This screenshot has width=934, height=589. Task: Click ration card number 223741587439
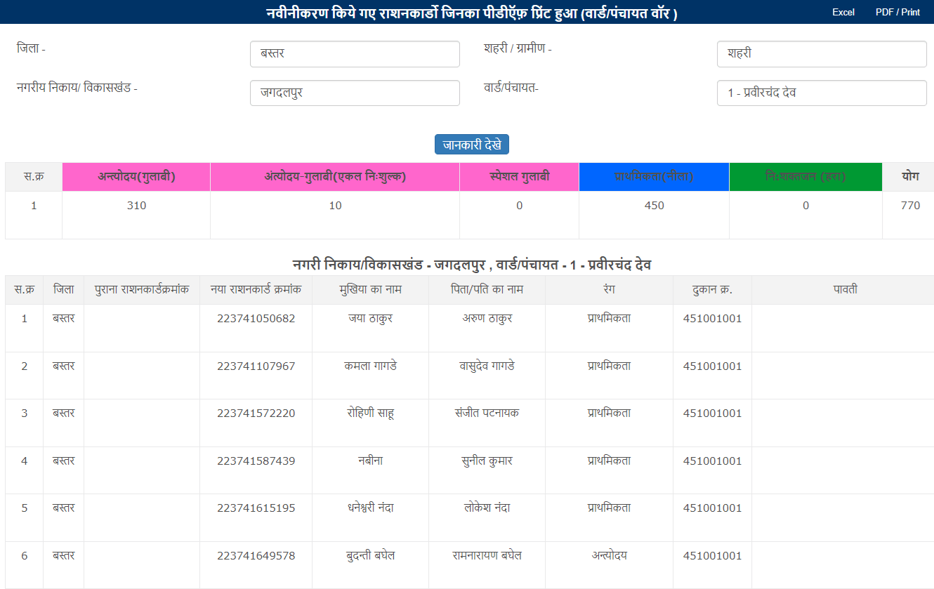[256, 461]
